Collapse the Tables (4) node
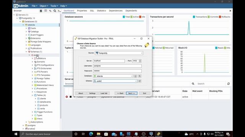 tap(32, 95)
